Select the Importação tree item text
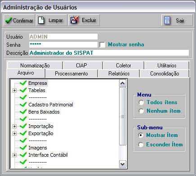The height and width of the screenshot is (176, 196). (41, 126)
